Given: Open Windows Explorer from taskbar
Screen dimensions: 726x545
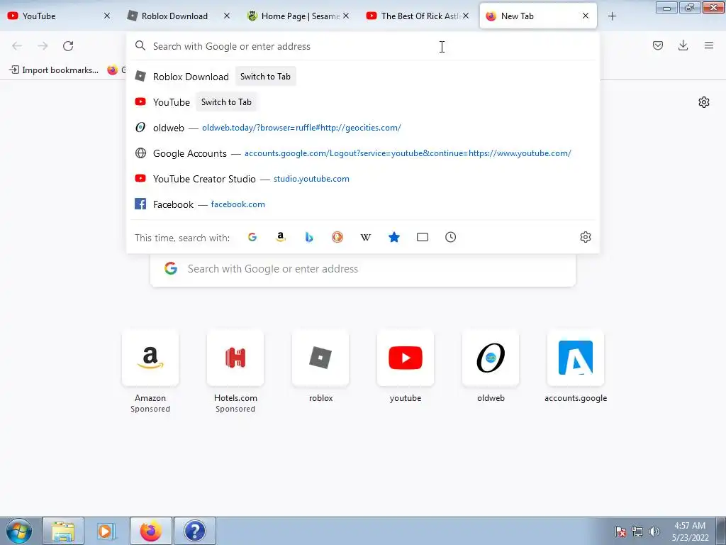Looking at the screenshot, I should pyautogui.click(x=63, y=531).
